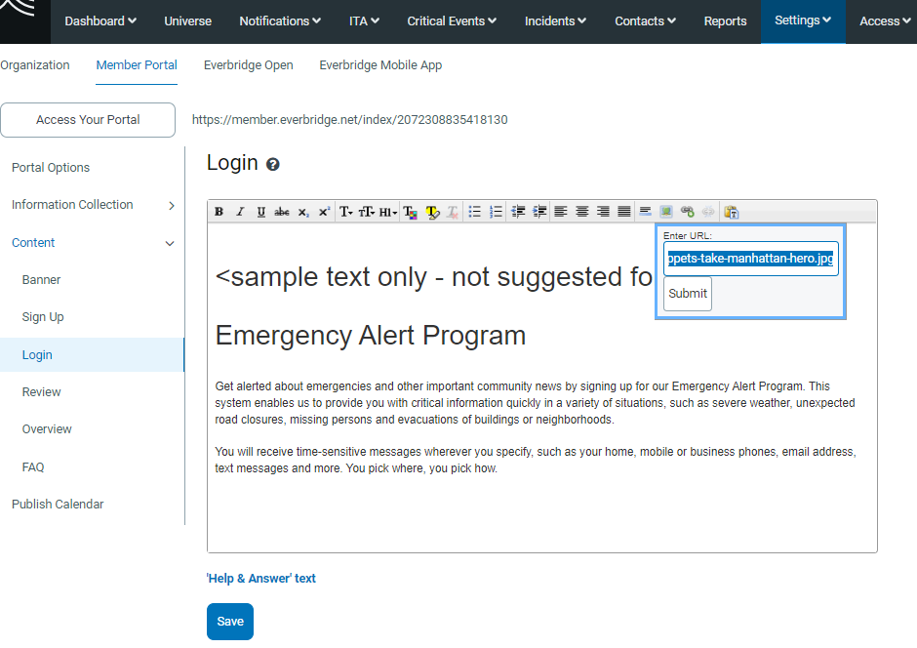
Task: Click the Everbridge logo in the header
Action: [x=25, y=21]
